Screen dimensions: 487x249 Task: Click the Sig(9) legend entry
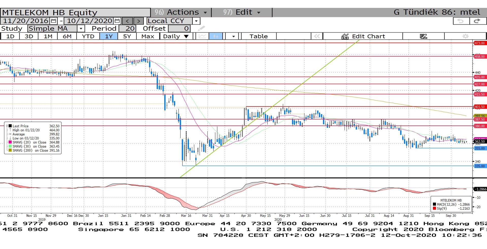451,208
